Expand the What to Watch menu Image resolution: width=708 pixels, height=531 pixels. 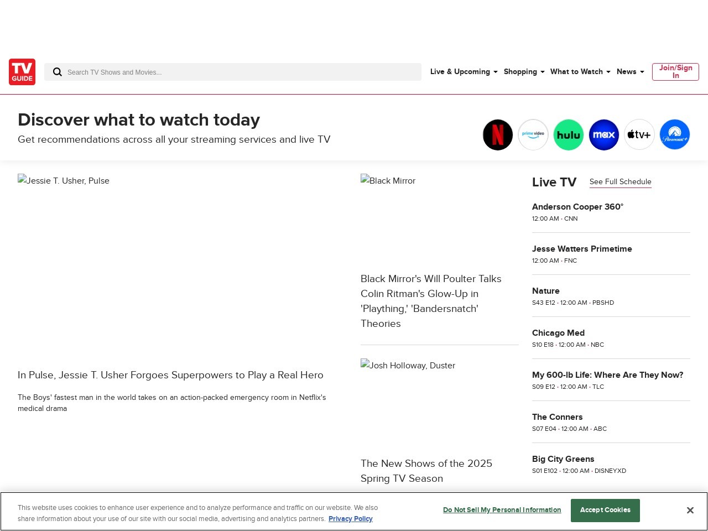(x=580, y=72)
